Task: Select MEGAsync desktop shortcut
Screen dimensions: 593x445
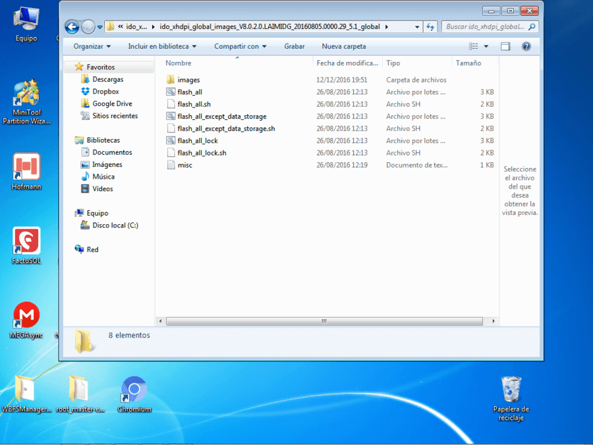Action: (26, 320)
